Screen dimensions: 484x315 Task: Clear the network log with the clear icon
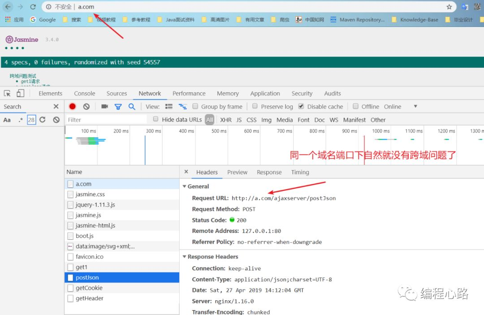[86, 107]
